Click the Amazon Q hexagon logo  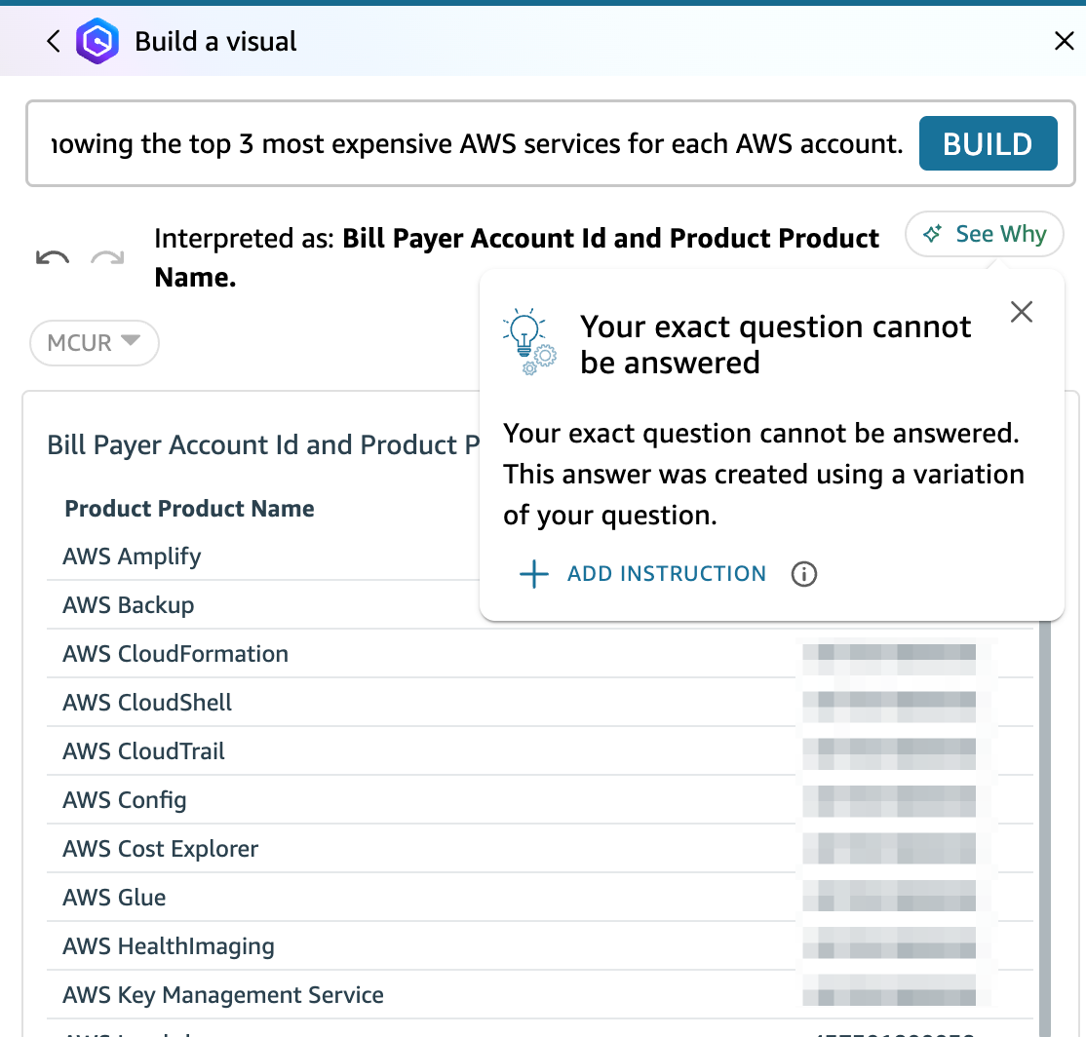point(97,42)
